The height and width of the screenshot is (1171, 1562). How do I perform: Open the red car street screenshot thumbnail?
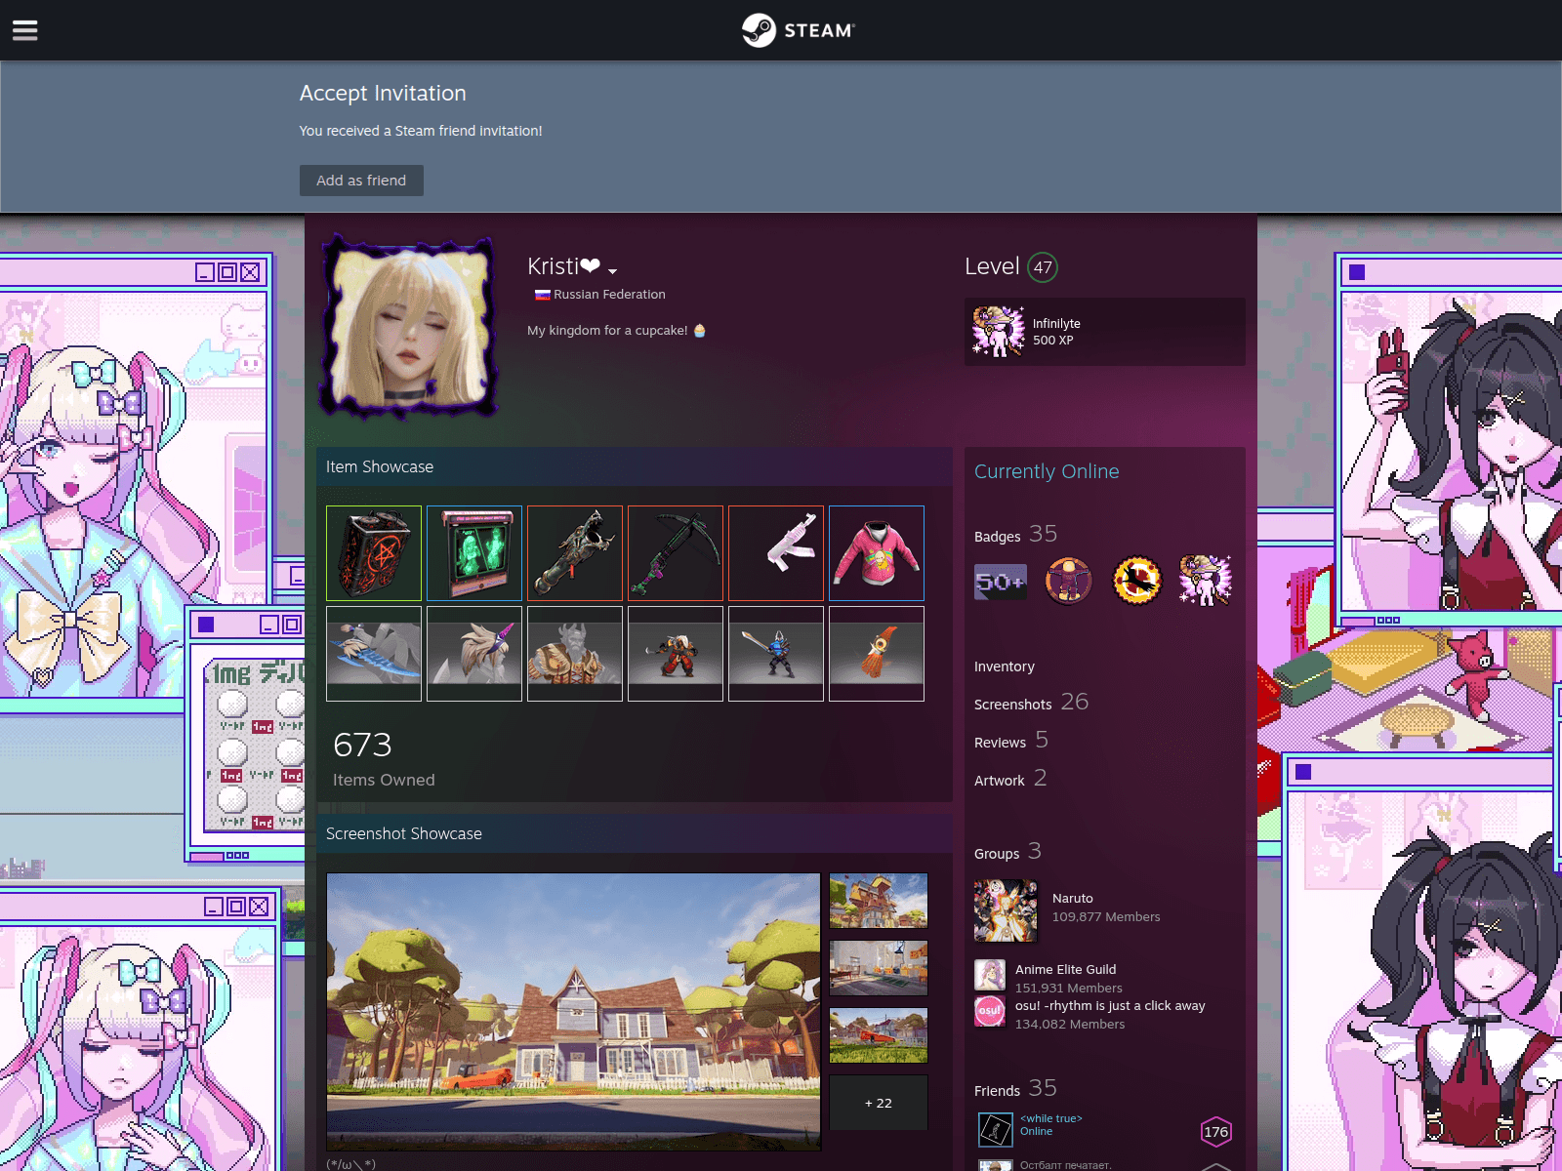click(x=879, y=1035)
